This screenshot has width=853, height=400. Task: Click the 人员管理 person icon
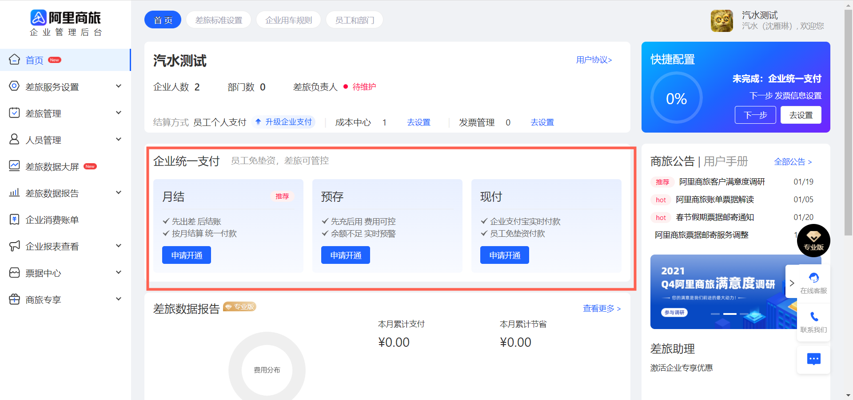click(x=14, y=139)
